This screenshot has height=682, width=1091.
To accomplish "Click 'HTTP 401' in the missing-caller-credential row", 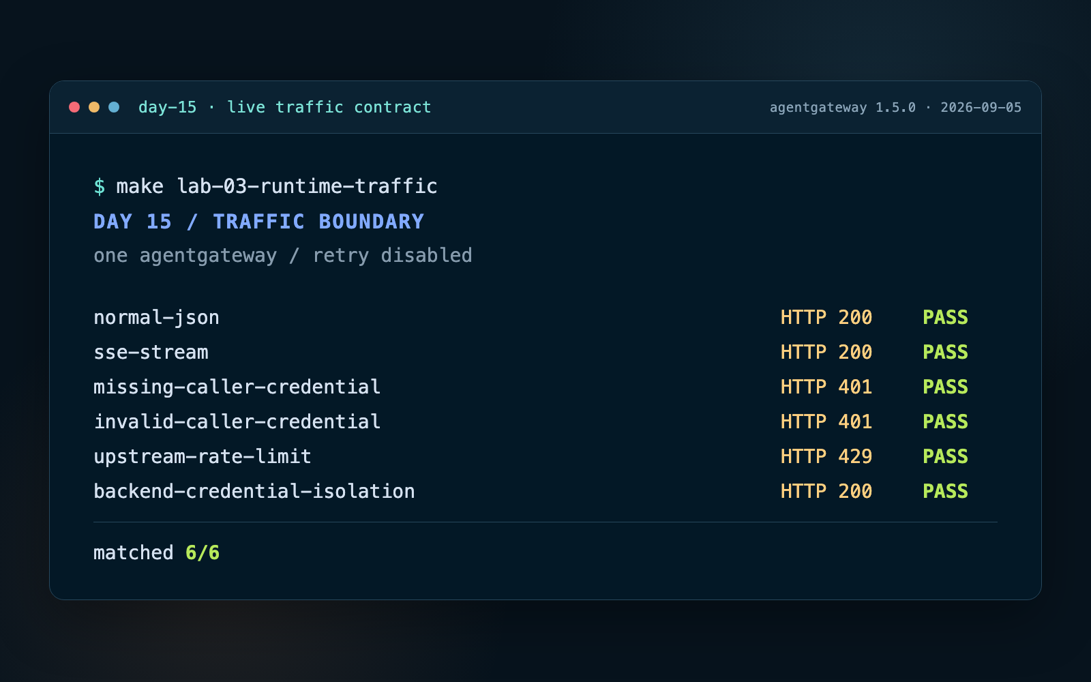I will (x=826, y=387).
